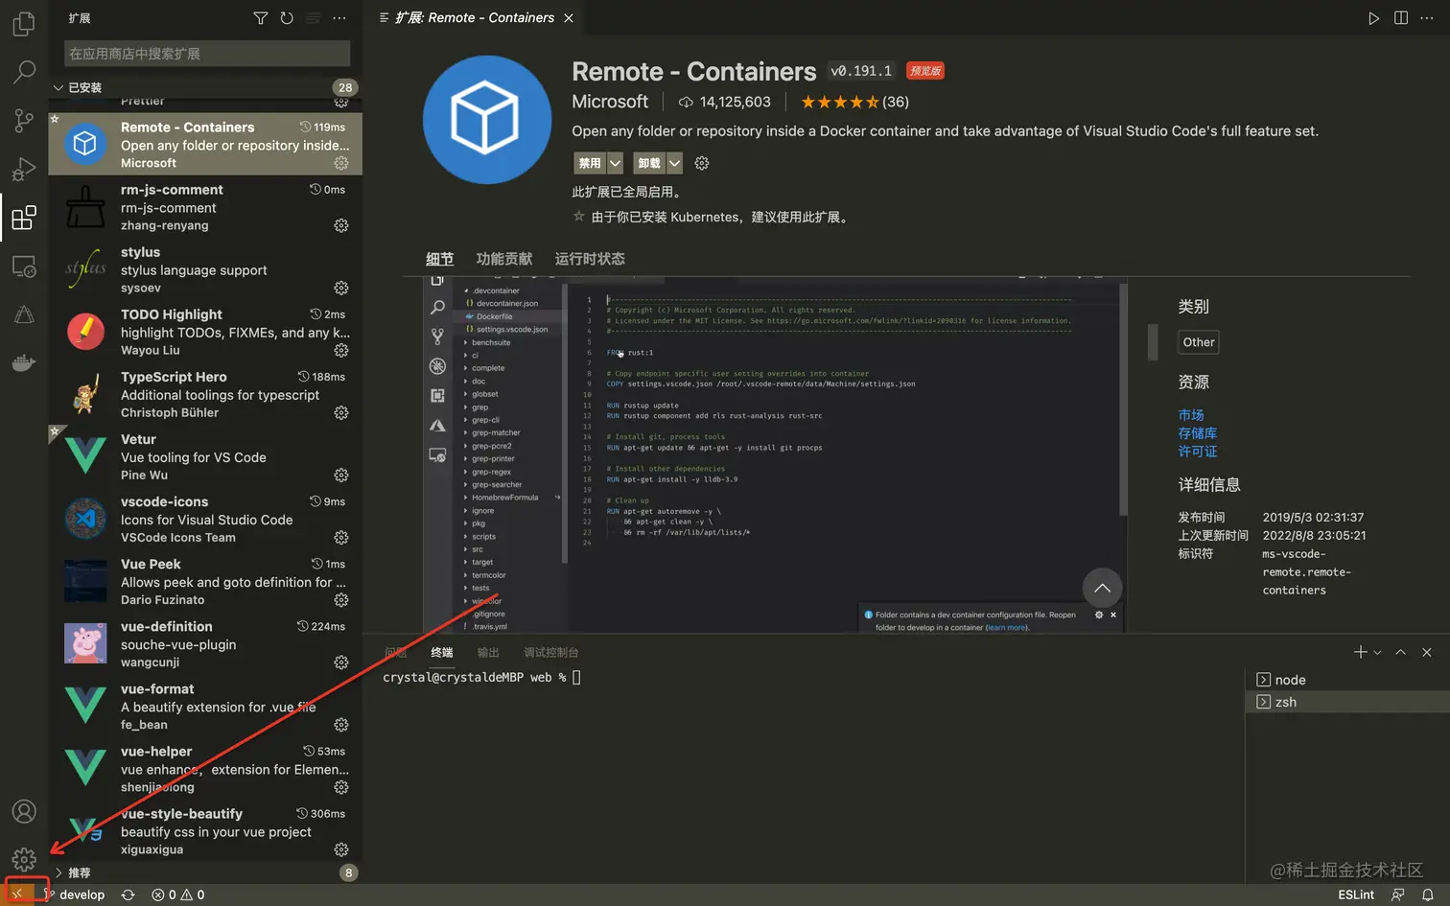
Task: Click the extension marketplace search field
Action: [x=206, y=54]
